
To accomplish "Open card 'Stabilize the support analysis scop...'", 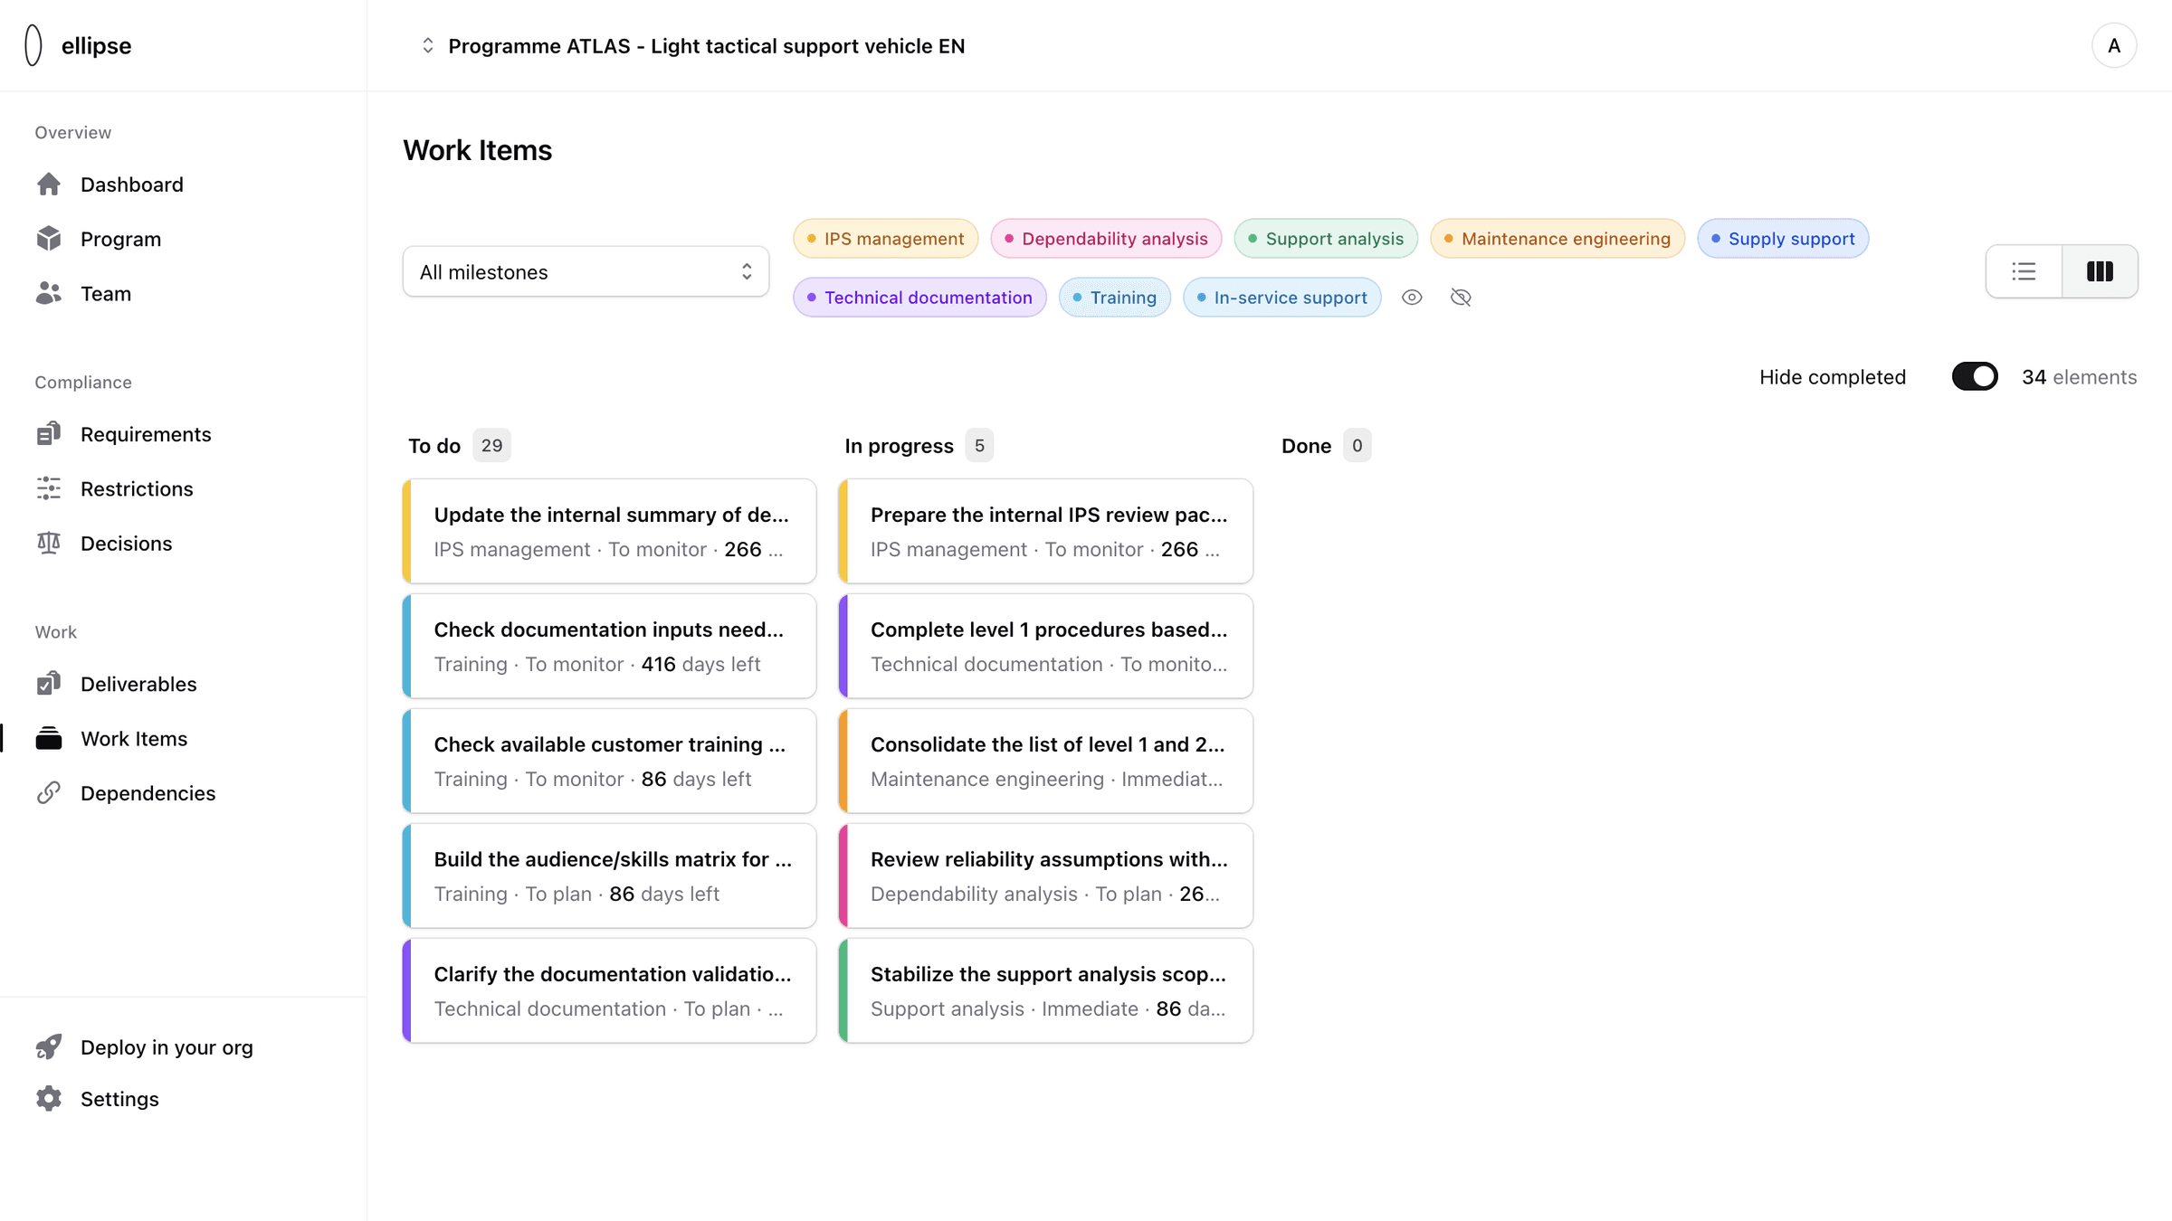I will pos(1045,990).
